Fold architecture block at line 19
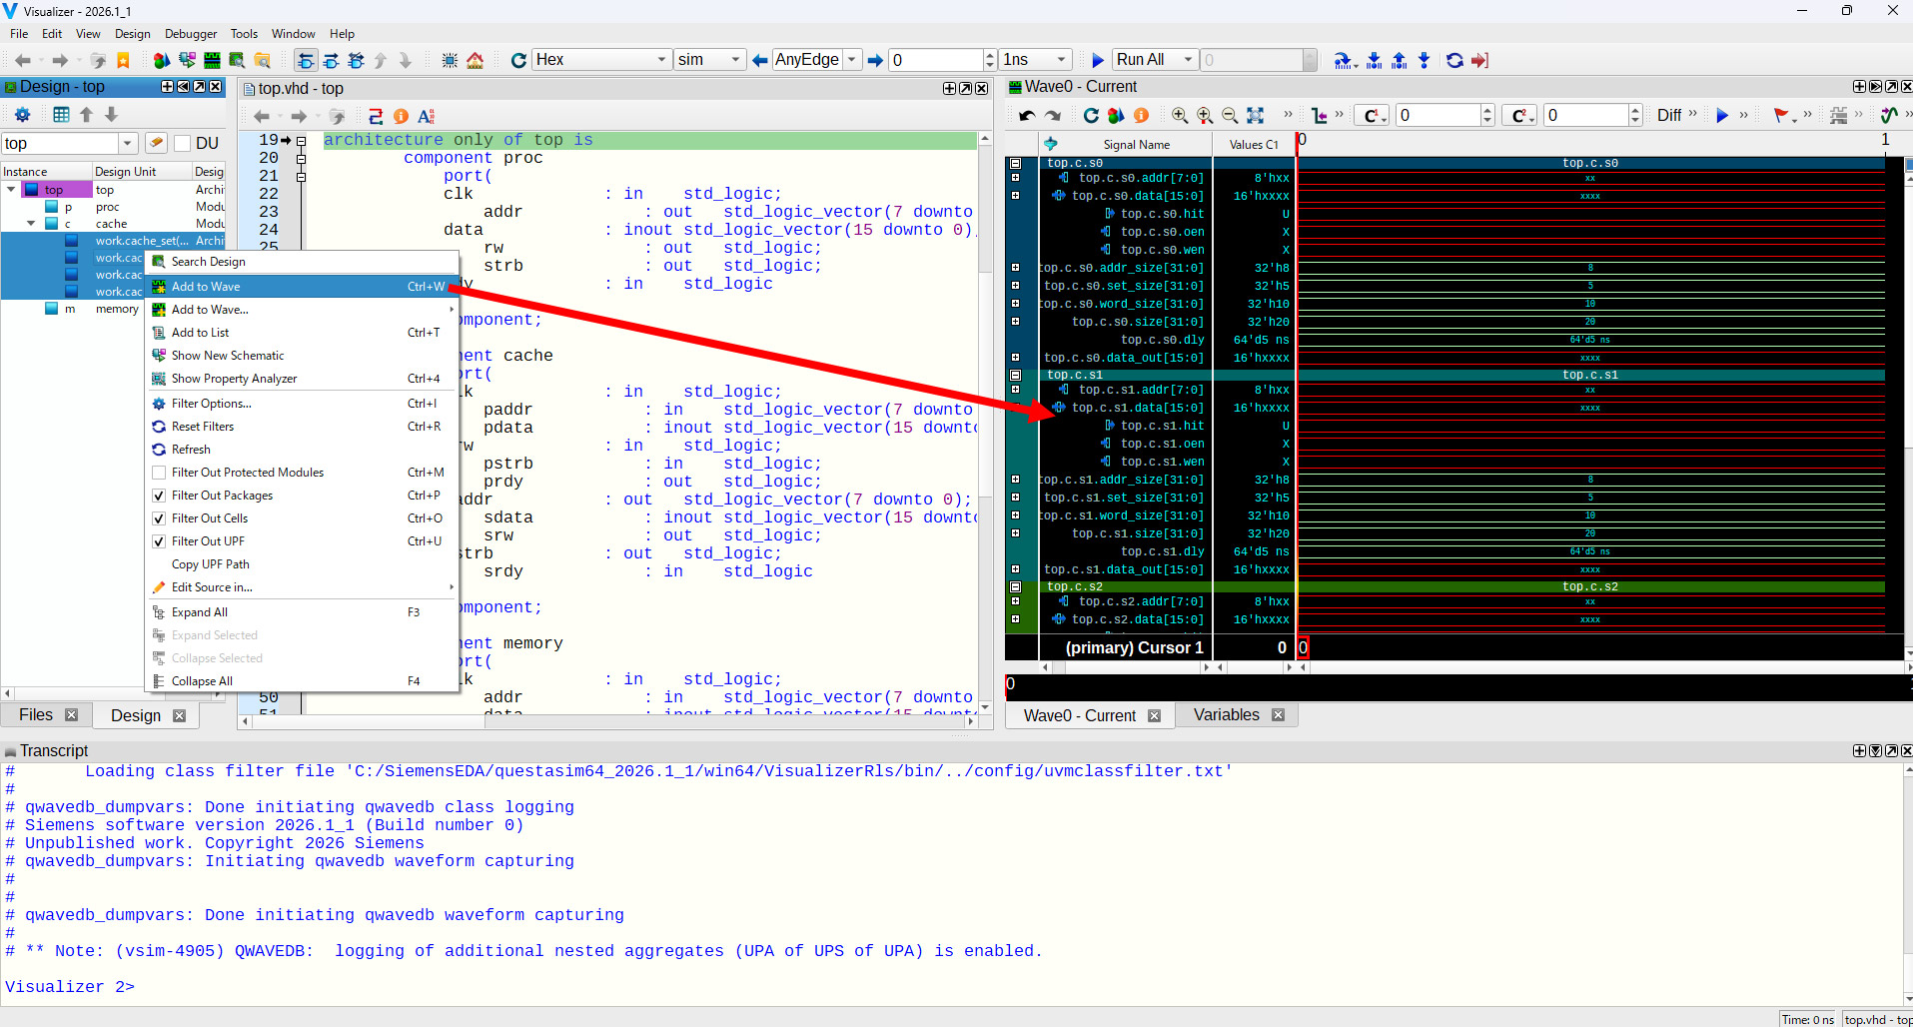 (x=301, y=141)
